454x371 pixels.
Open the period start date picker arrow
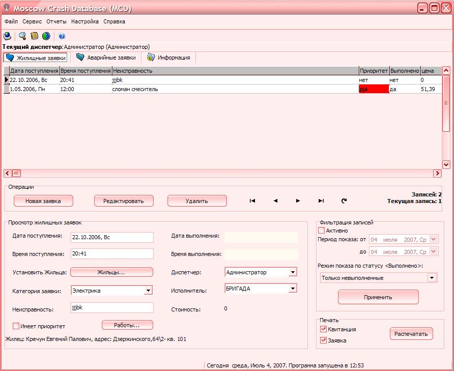point(433,240)
